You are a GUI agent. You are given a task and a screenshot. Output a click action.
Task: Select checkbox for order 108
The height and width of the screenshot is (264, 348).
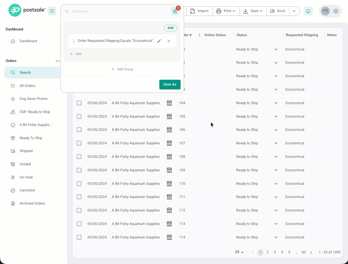coord(79,157)
